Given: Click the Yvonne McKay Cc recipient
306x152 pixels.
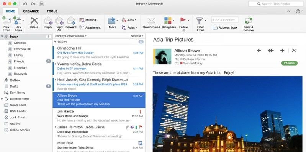Looking at the screenshot, I should tap(191, 63).
